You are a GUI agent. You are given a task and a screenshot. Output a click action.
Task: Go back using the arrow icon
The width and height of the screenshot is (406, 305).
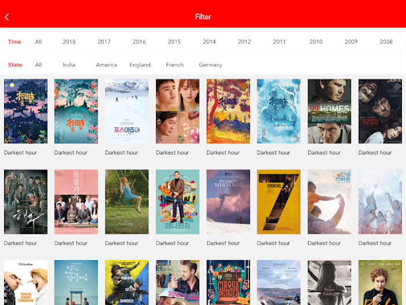7,17
